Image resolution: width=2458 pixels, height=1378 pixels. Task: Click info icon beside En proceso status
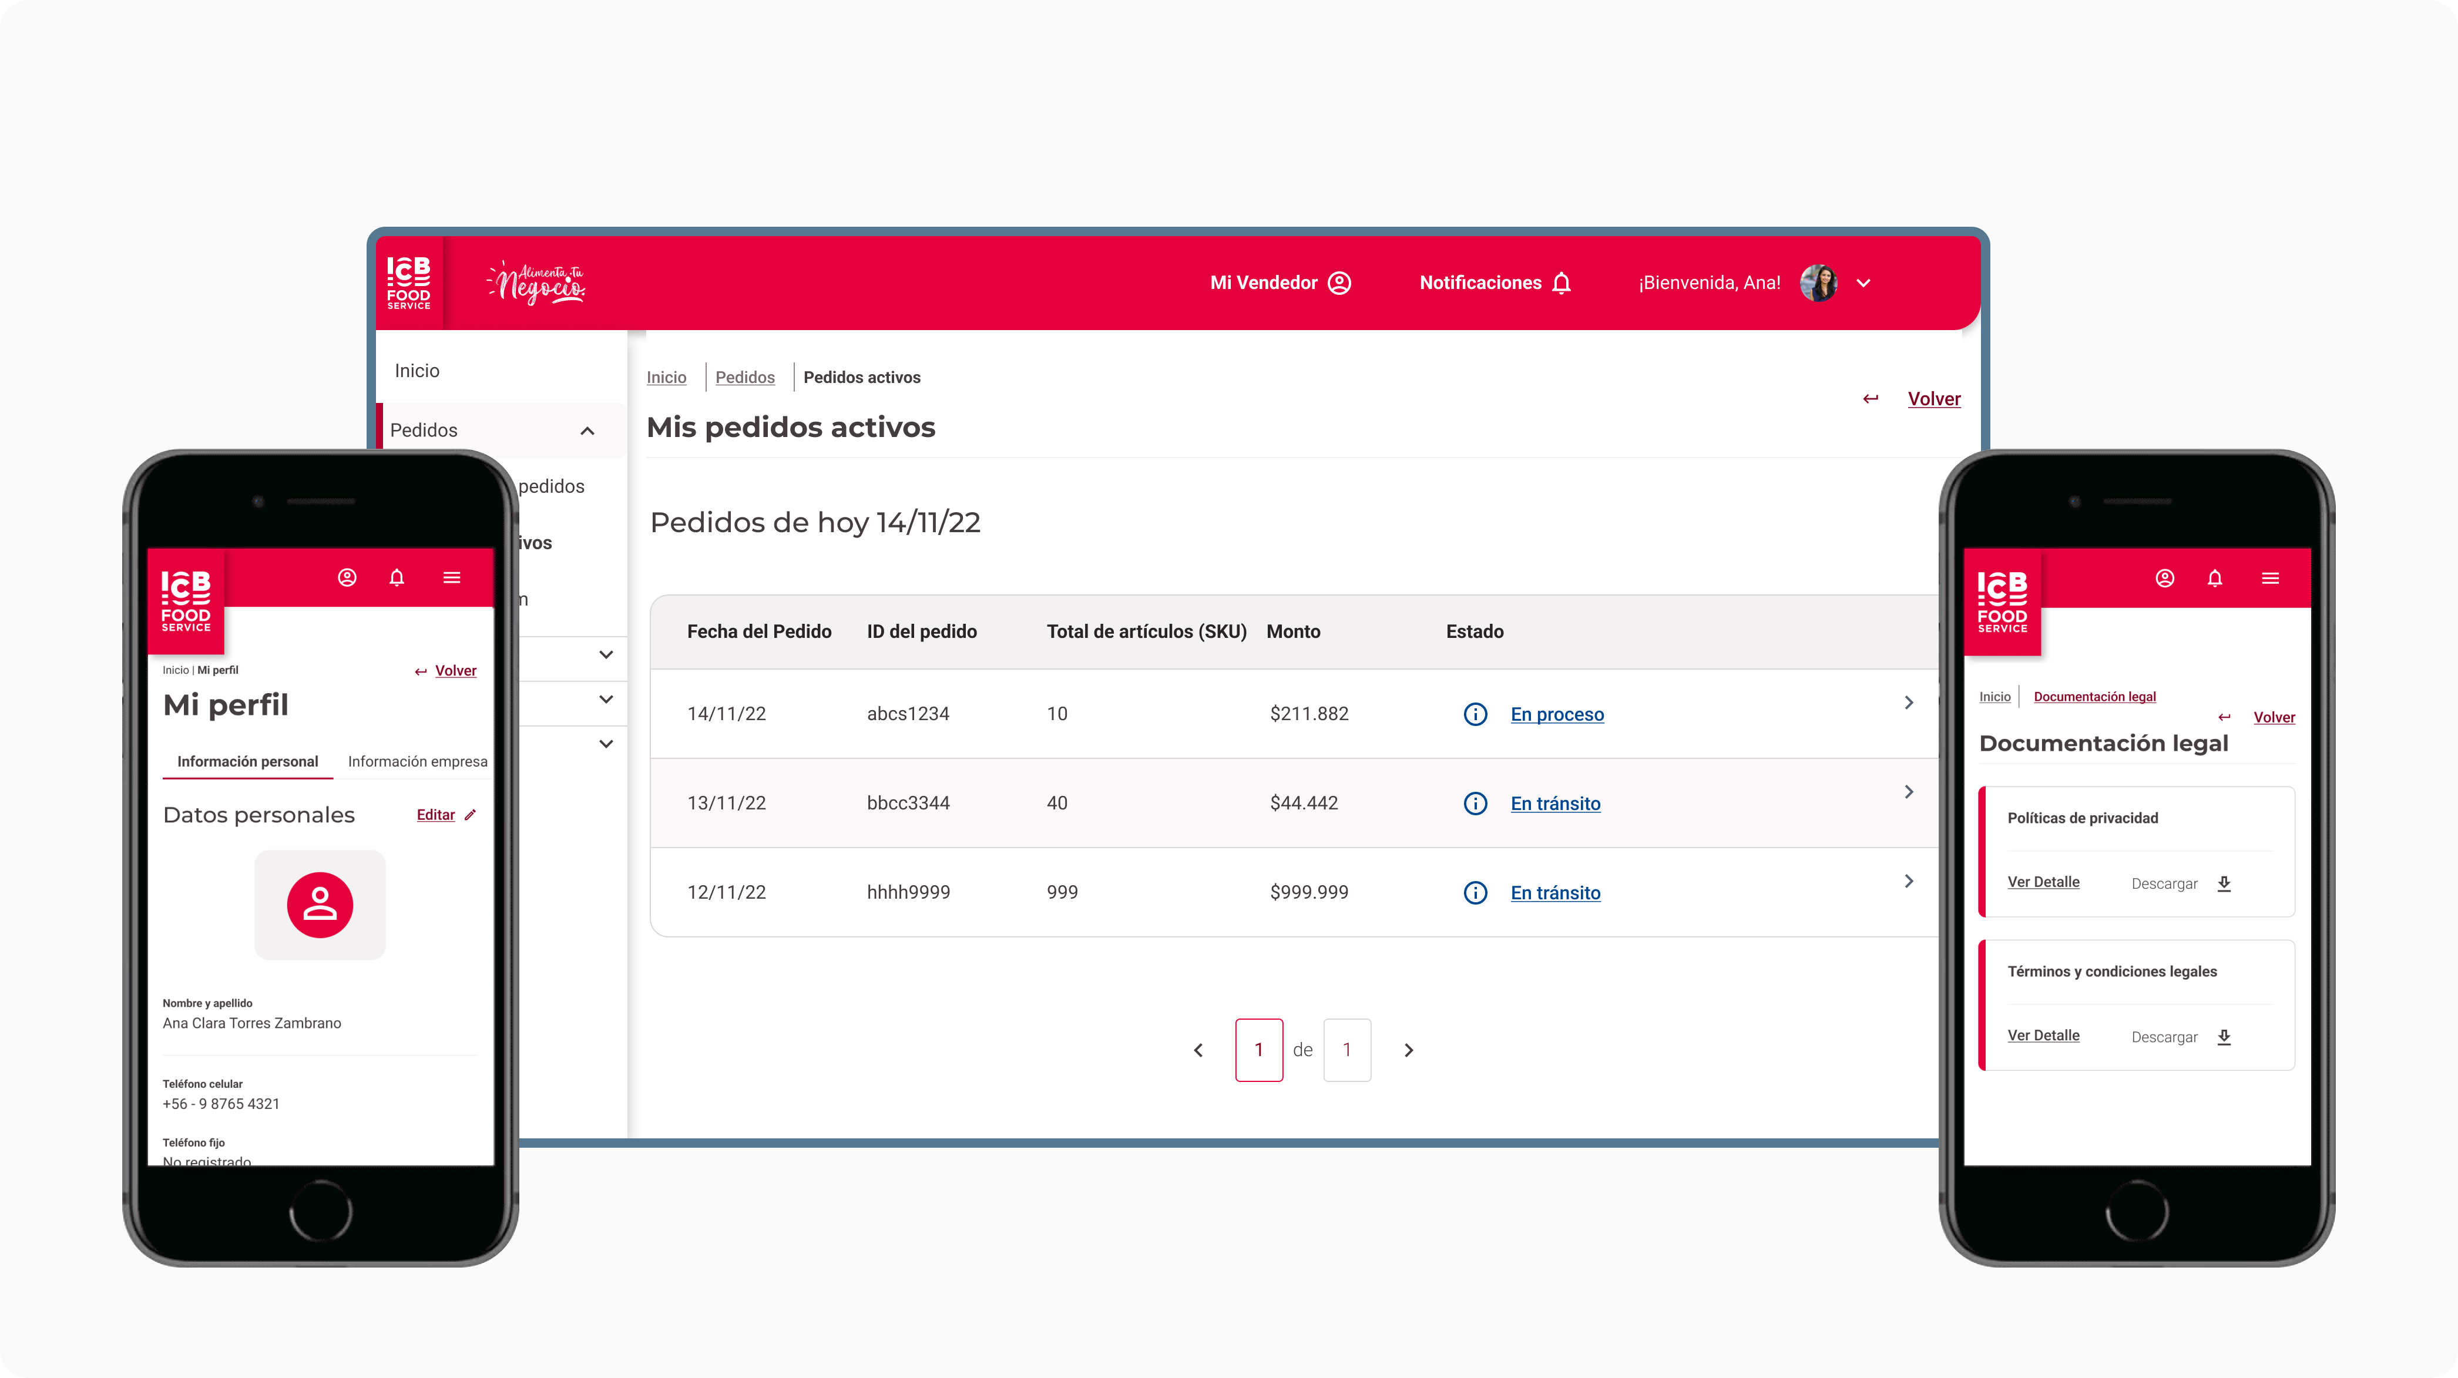tap(1475, 714)
